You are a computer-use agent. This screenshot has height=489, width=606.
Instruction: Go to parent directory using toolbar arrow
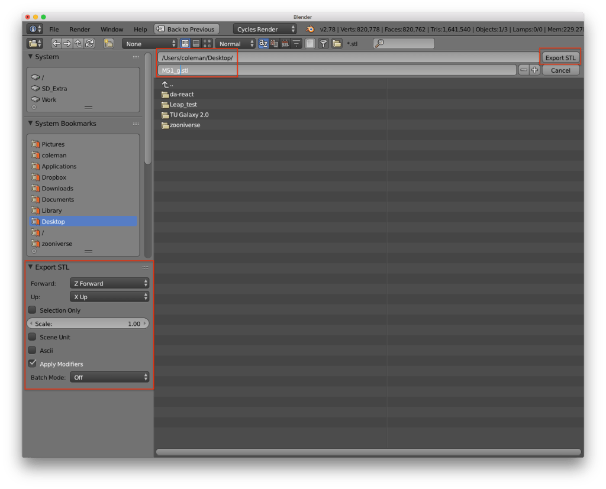click(79, 43)
